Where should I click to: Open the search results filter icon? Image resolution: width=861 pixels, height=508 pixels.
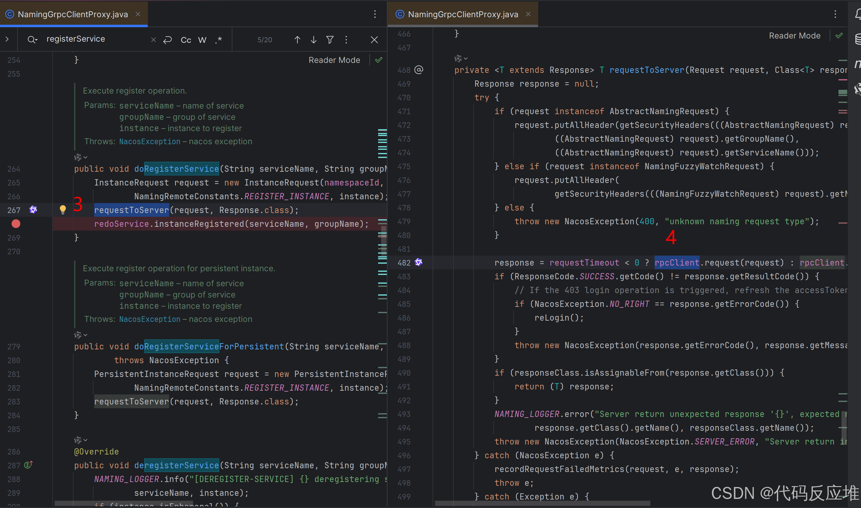[330, 40]
